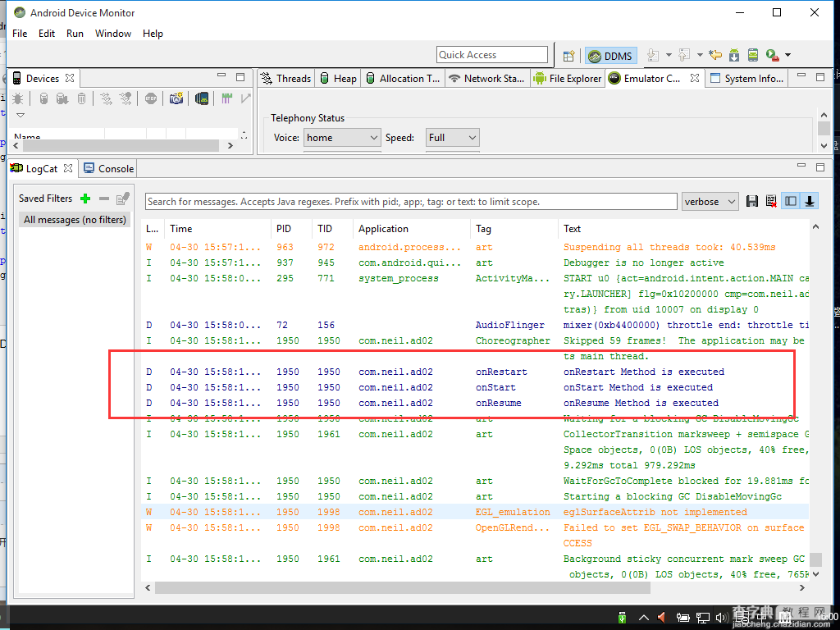Maximize the LogCat panel
840x630 pixels.
pos(820,167)
